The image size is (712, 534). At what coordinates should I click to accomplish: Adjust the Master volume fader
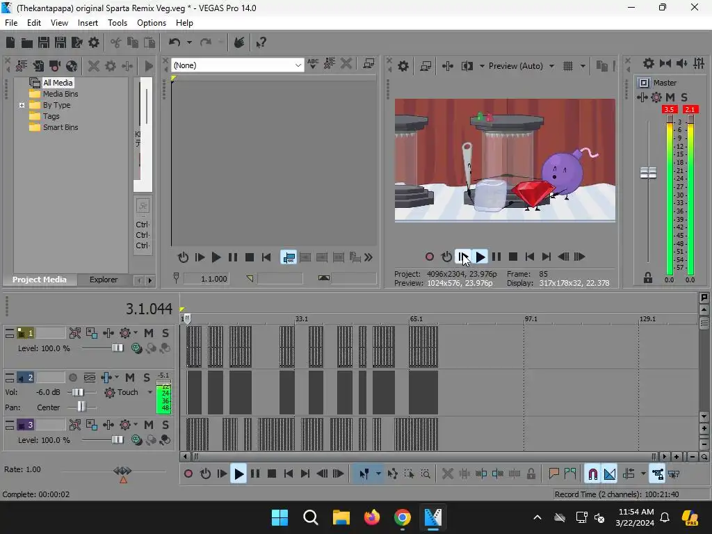pyautogui.click(x=648, y=172)
